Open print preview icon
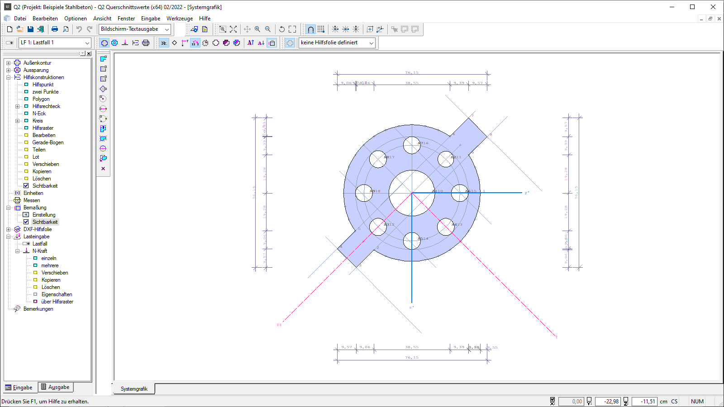 (66, 29)
